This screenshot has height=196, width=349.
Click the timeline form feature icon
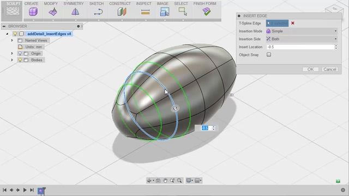click(x=41, y=191)
